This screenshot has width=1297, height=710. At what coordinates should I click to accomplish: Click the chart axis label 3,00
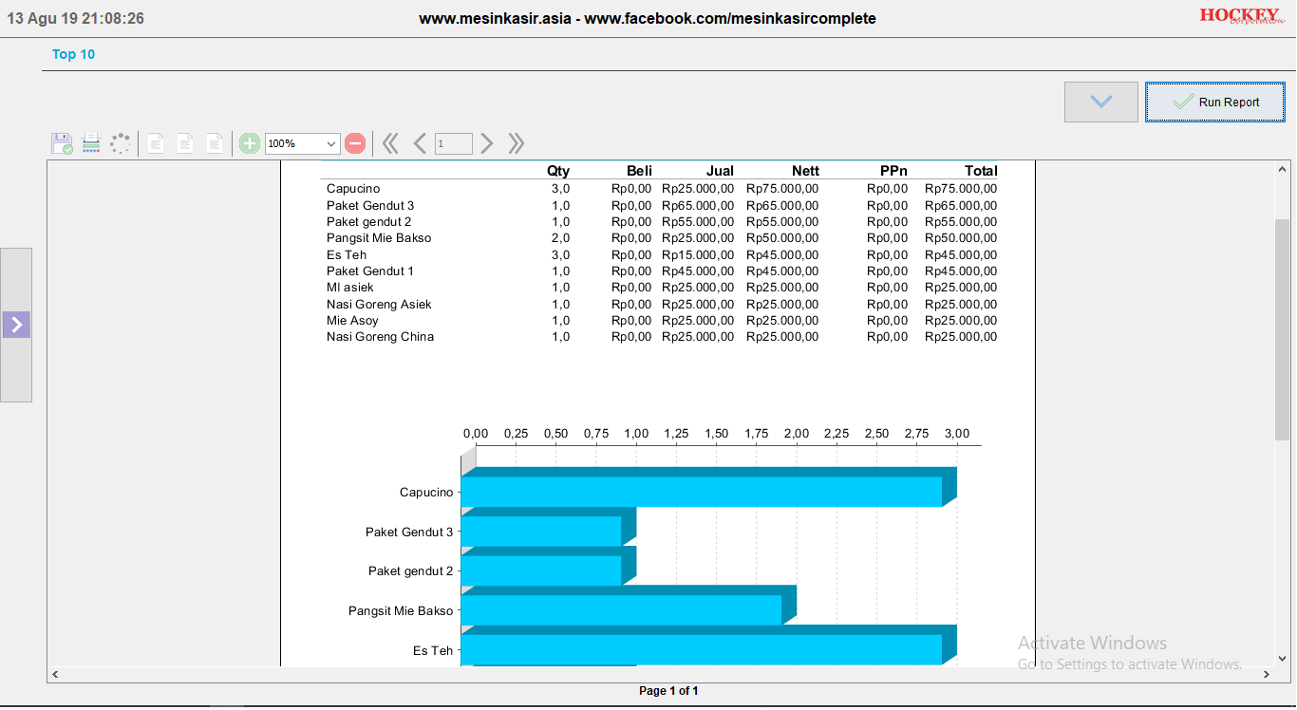click(x=957, y=433)
